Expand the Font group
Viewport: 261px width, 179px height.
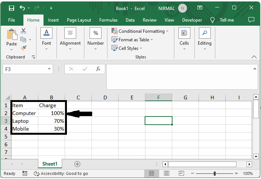point(46,39)
